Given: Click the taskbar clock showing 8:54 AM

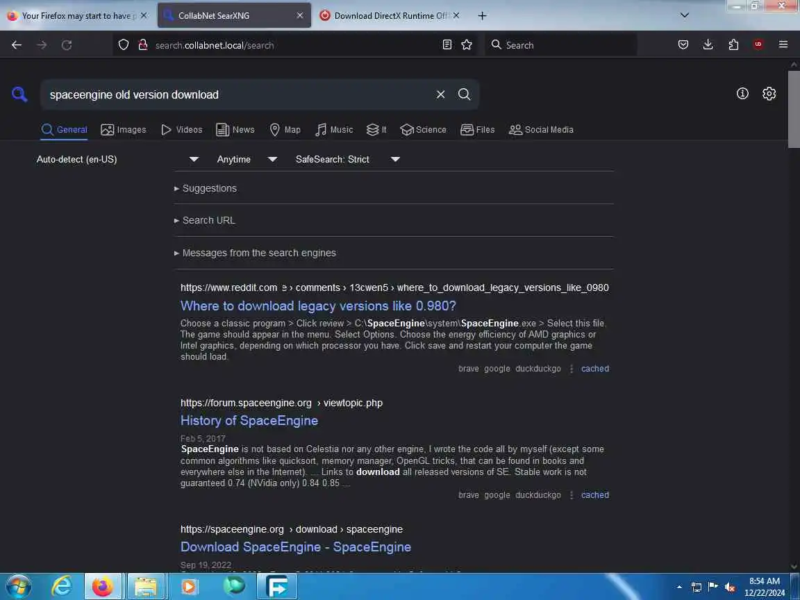Looking at the screenshot, I should click(765, 587).
